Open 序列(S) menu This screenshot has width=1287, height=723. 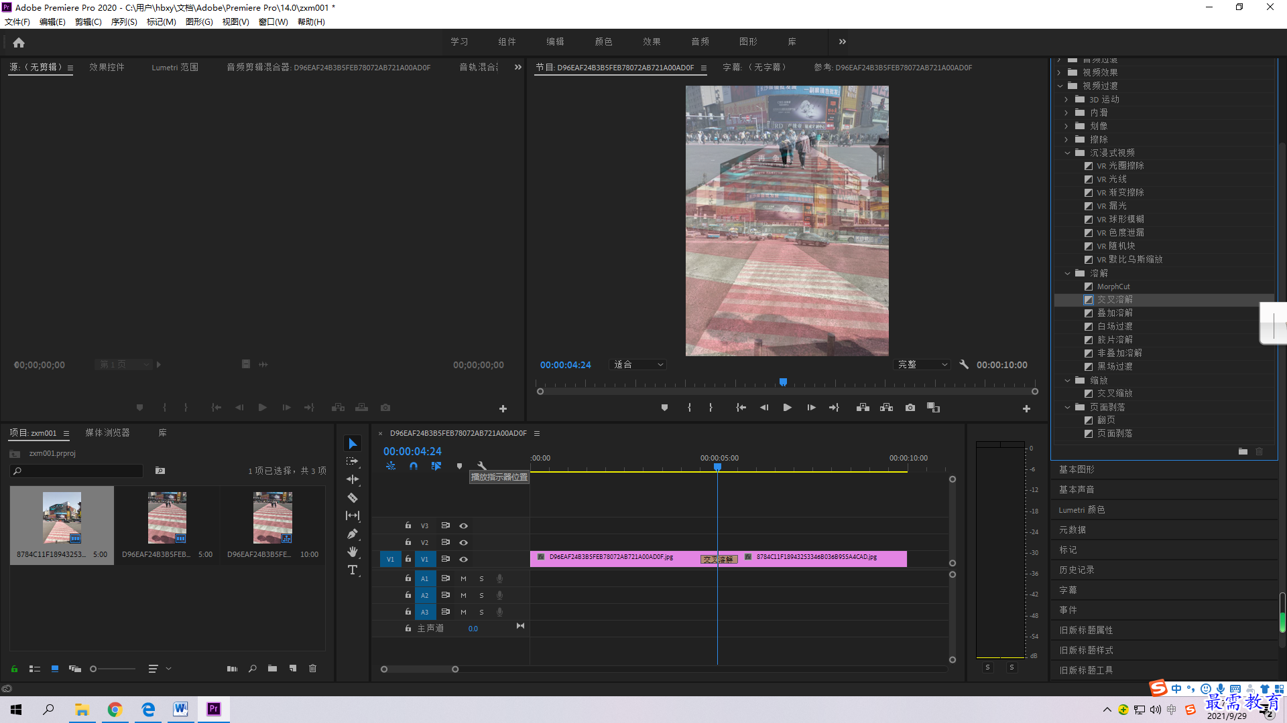tap(124, 22)
